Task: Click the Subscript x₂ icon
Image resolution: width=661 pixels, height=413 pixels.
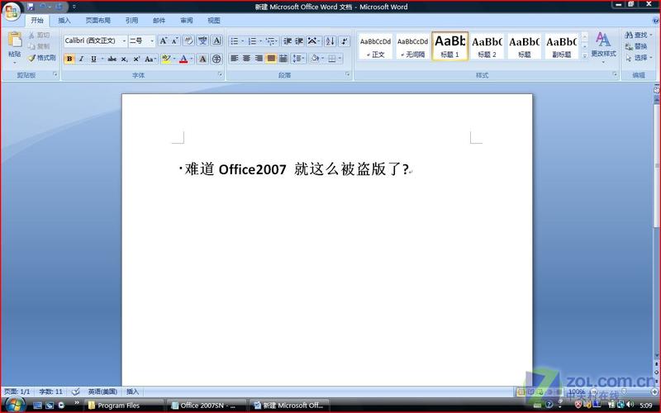Action: 124,59
